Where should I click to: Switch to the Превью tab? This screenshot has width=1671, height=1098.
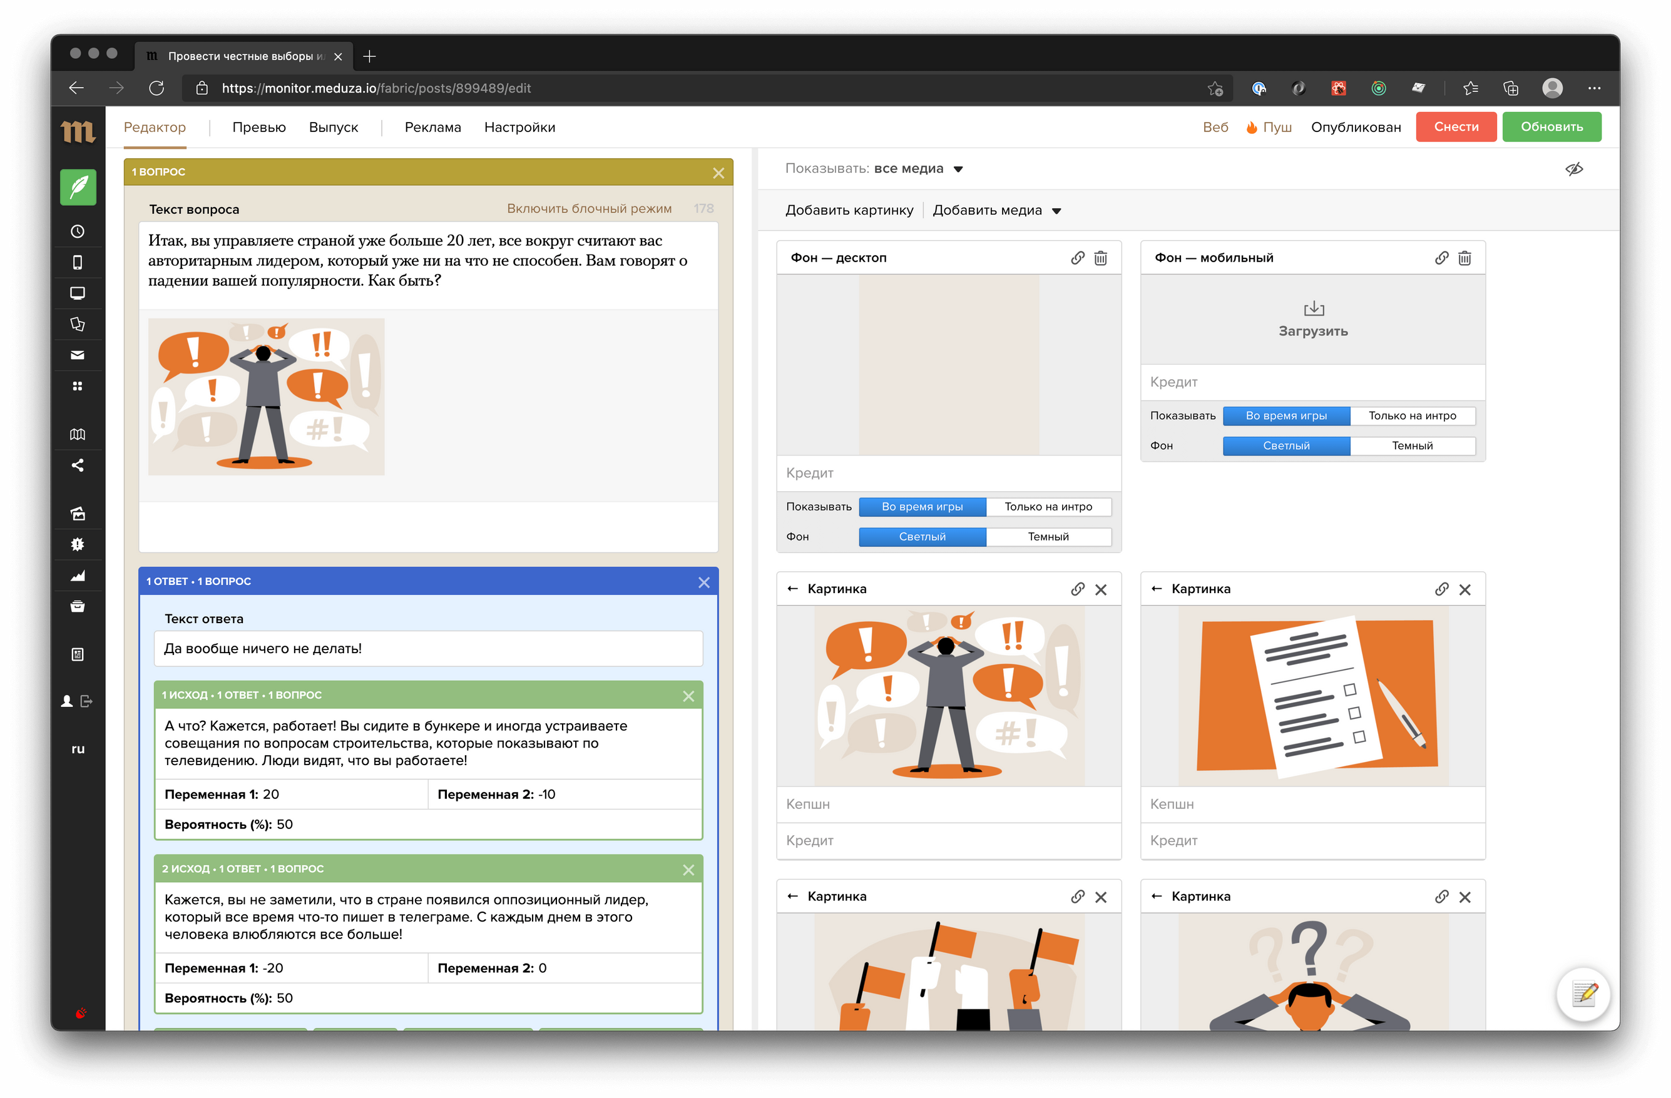[x=259, y=128]
